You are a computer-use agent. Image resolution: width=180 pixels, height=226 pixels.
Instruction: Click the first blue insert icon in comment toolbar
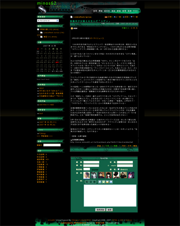pyautogui.click(x=100, y=182)
